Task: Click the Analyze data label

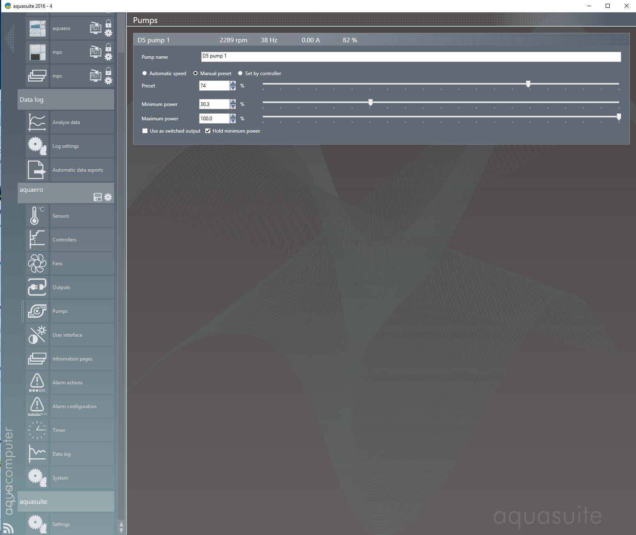Action: point(66,122)
